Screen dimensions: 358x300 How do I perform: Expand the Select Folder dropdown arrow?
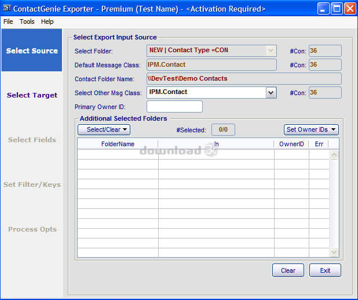click(x=271, y=50)
